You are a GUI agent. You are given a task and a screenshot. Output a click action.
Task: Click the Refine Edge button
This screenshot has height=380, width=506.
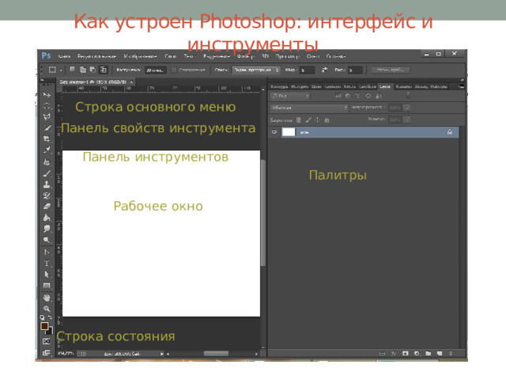click(391, 70)
